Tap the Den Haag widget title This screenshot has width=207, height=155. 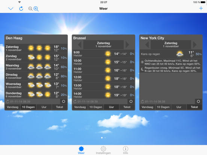tap(14, 38)
